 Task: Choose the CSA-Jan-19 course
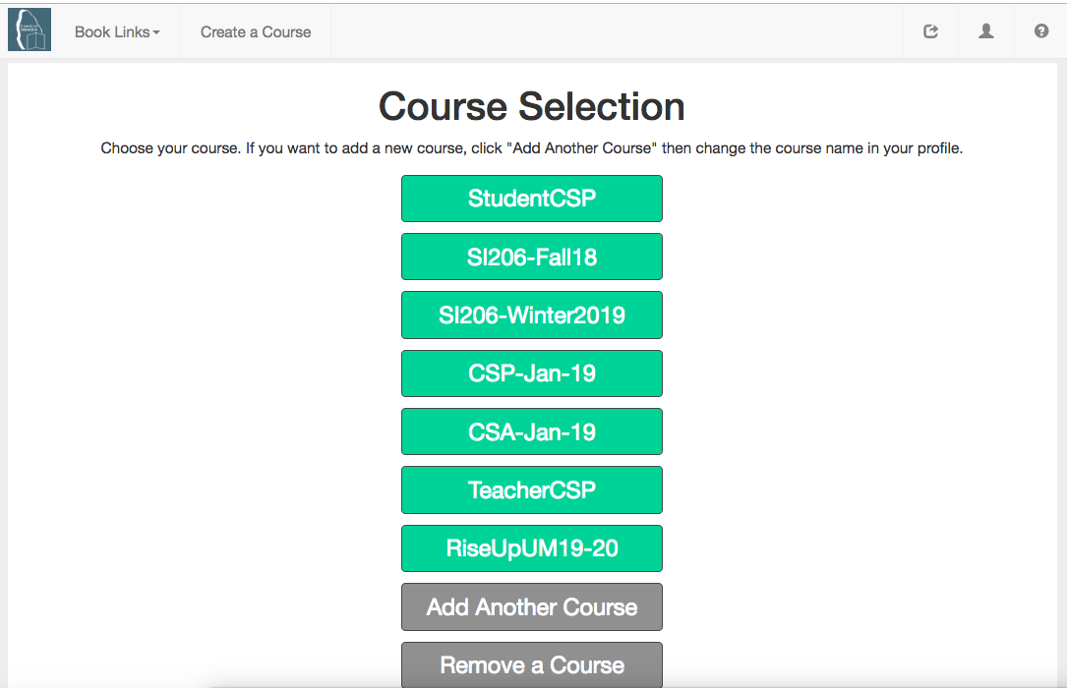[531, 431]
